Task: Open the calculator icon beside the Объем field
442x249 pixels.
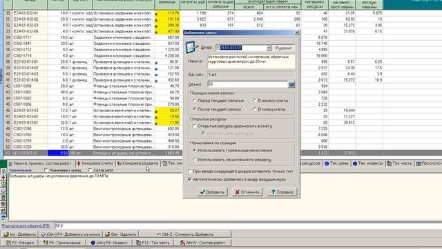Action: [291, 84]
